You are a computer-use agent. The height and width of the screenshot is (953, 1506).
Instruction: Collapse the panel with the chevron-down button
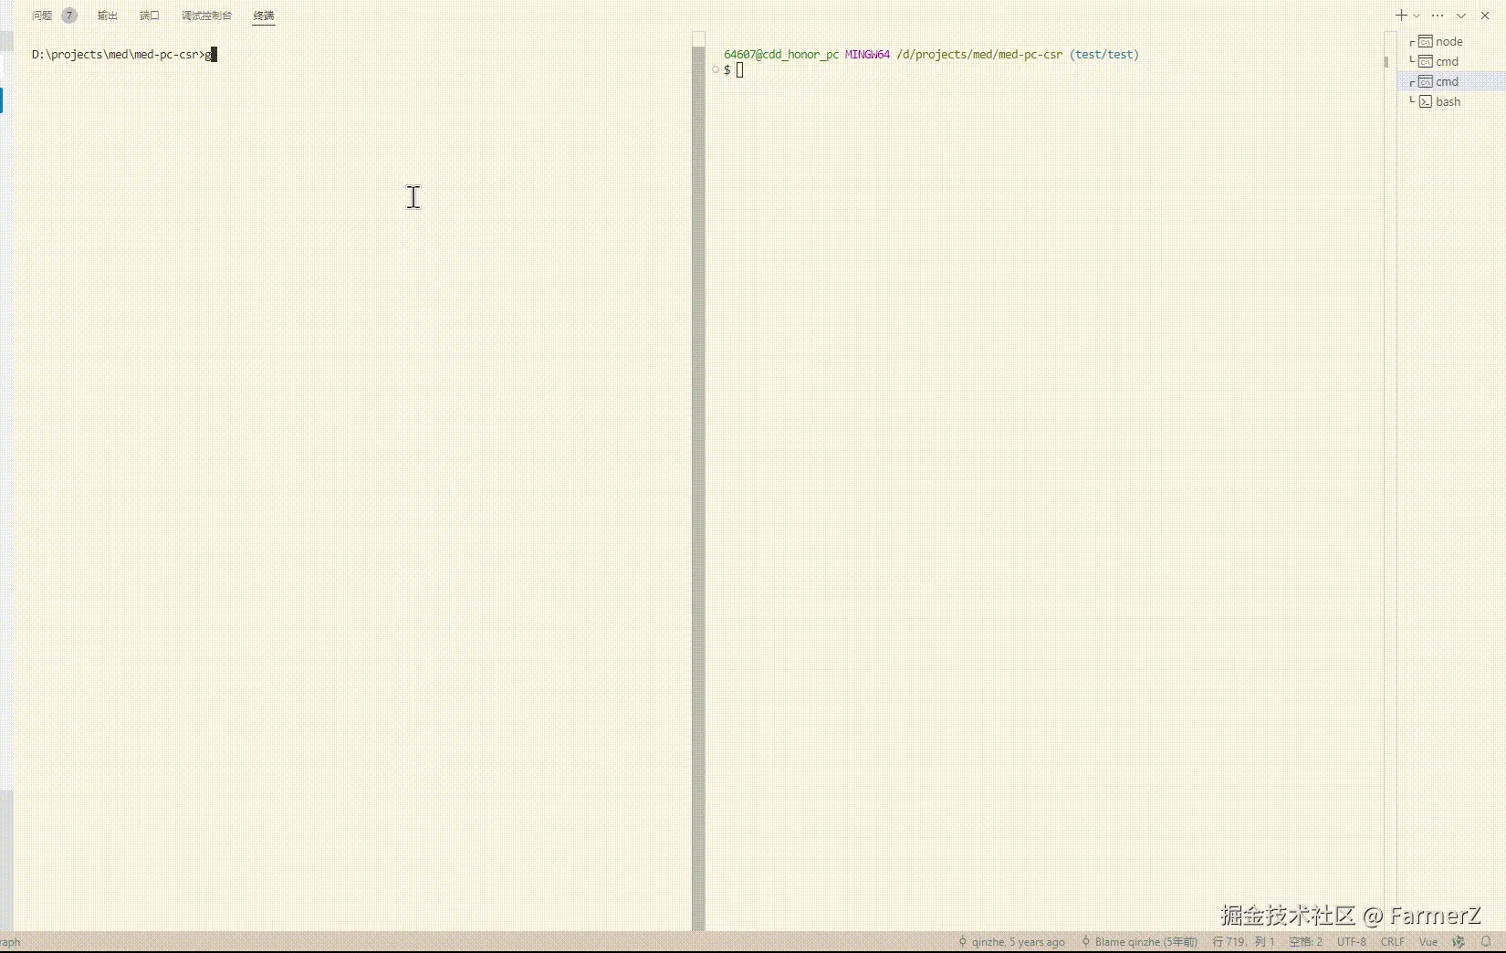1461,16
